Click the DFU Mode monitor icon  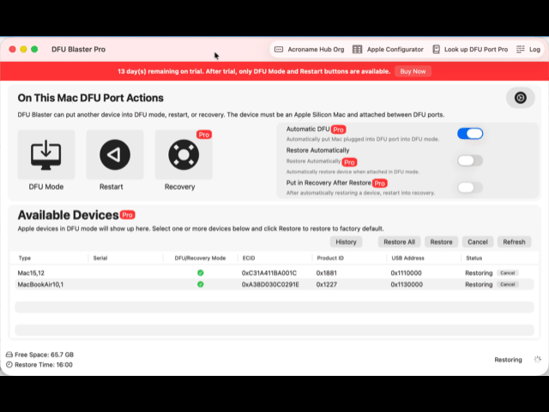[x=46, y=155]
